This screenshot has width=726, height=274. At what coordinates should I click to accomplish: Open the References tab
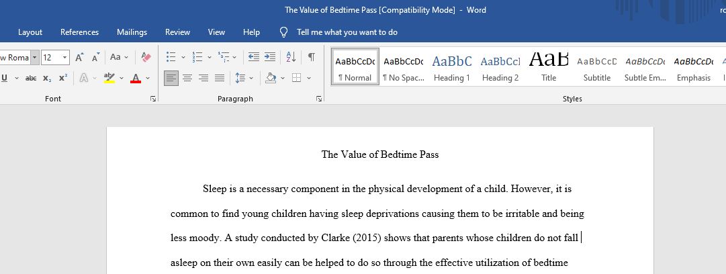coord(80,32)
